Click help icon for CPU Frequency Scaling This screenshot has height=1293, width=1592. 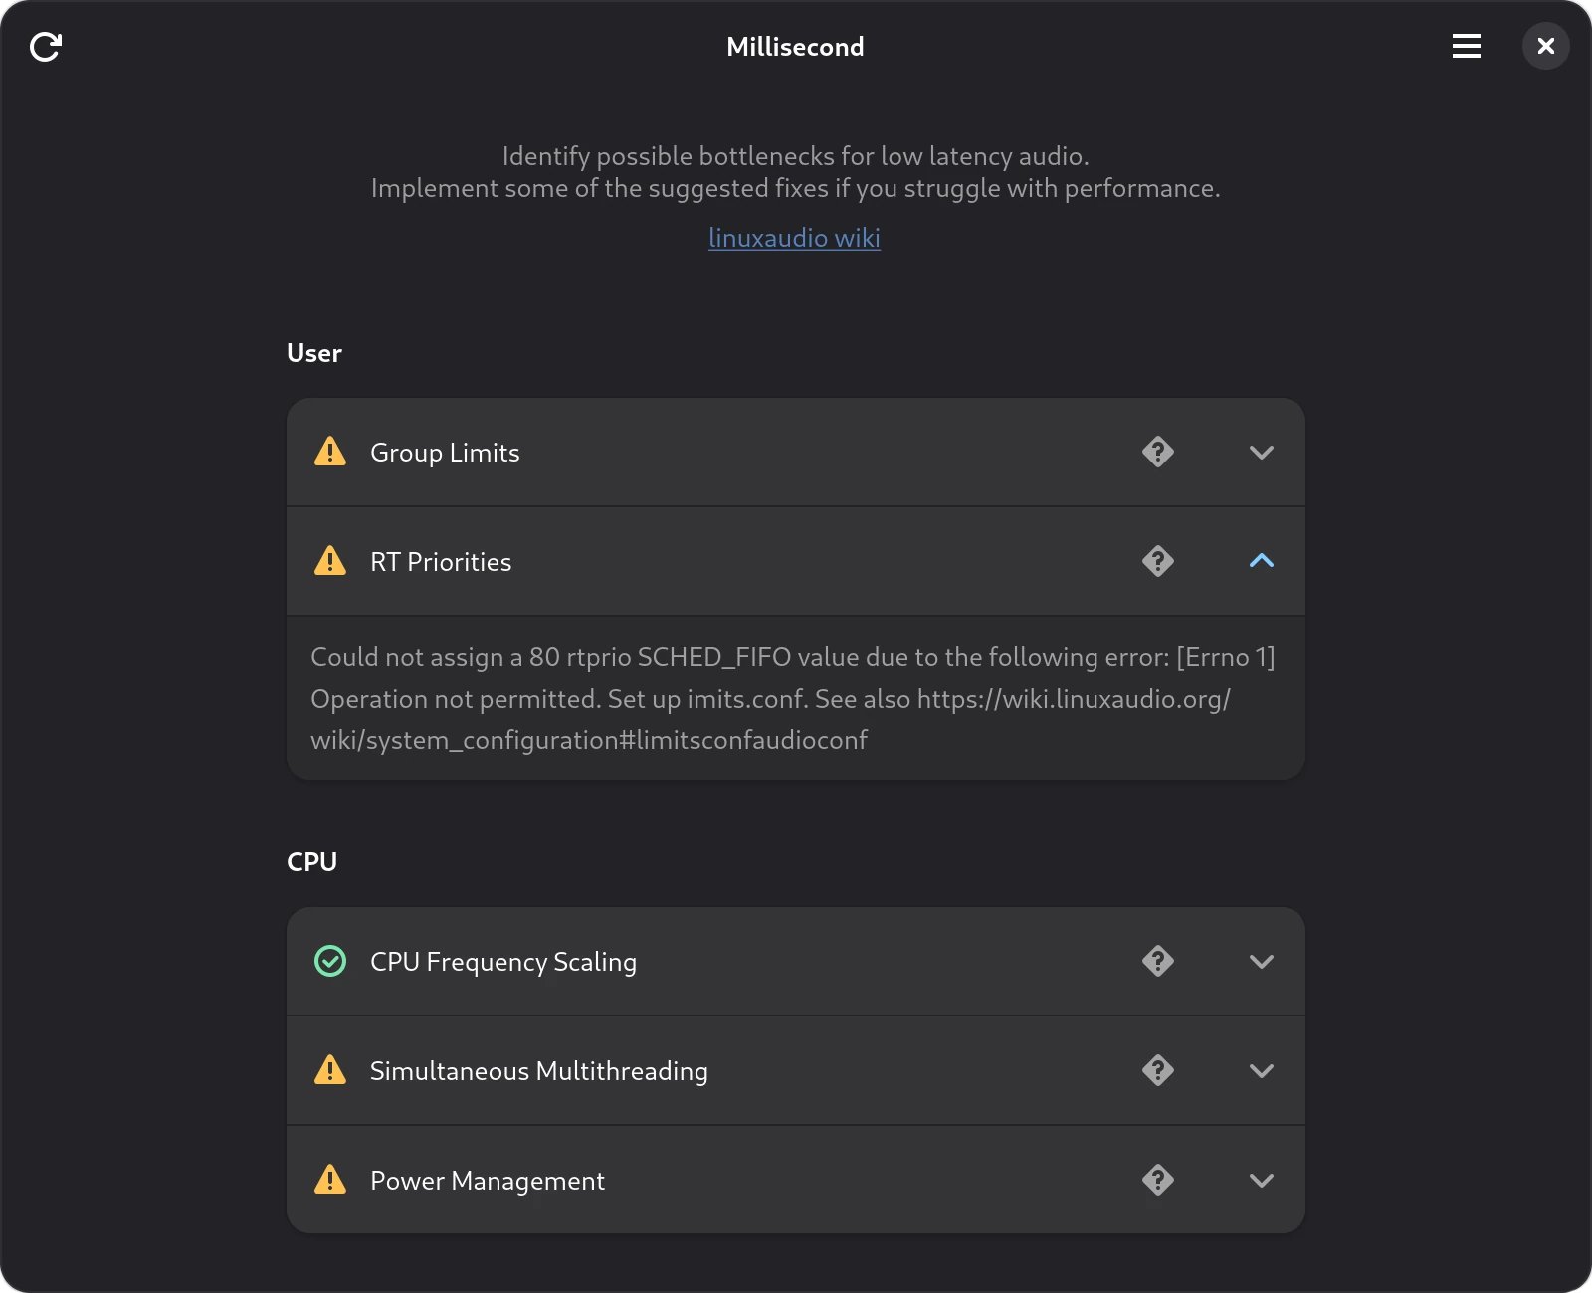(1158, 962)
